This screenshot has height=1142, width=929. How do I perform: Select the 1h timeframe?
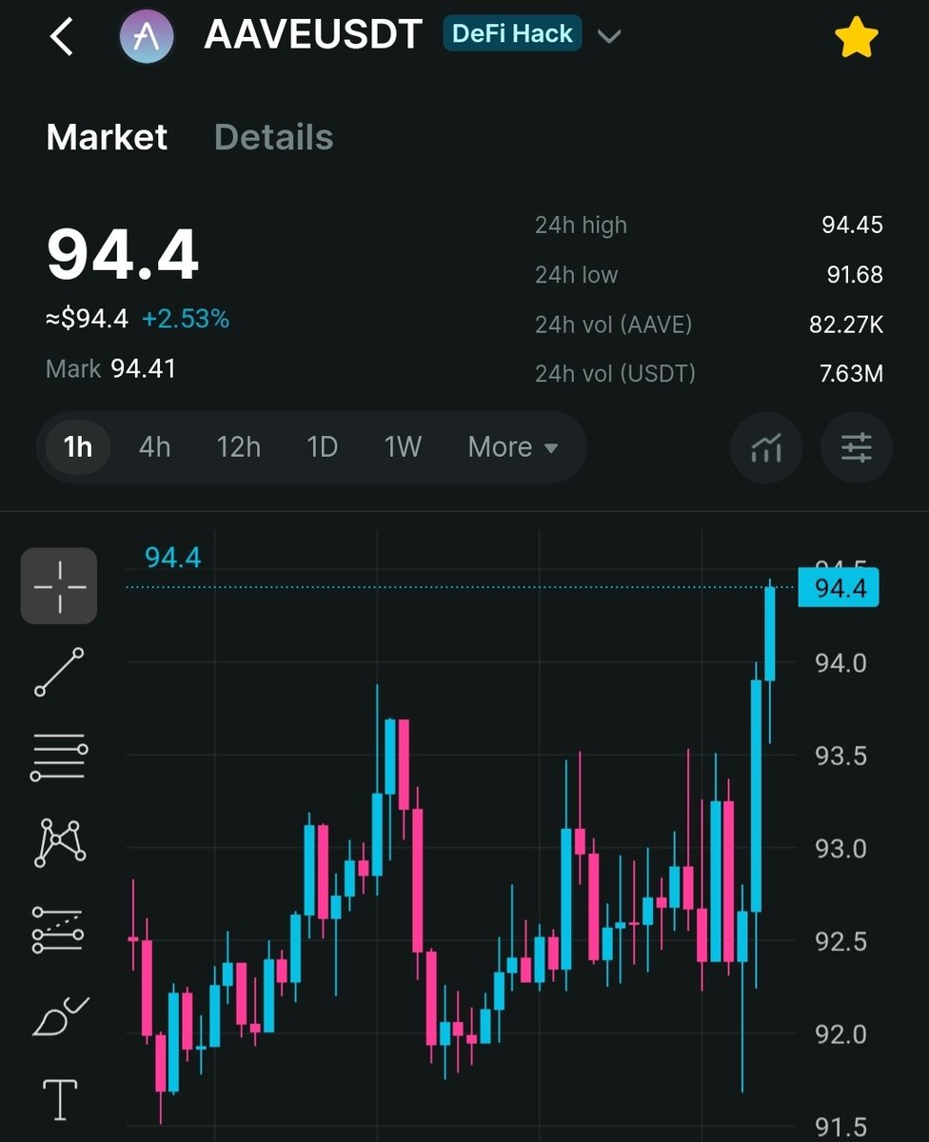point(78,446)
